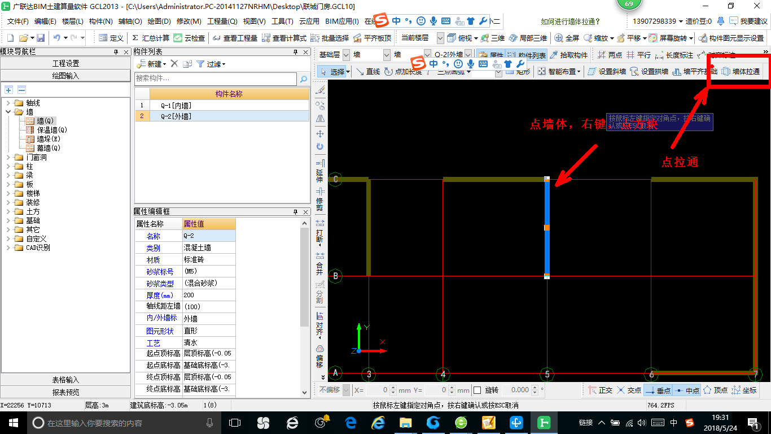Click the 云检查 cloud check tool
Image resolution: width=771 pixels, height=434 pixels.
click(190, 38)
